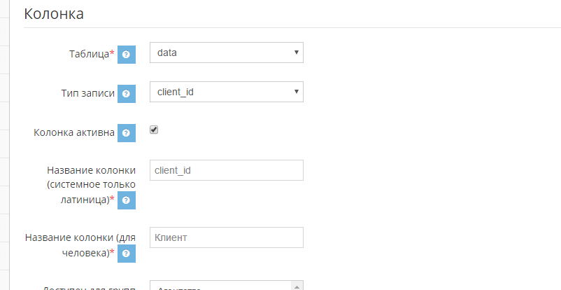The height and width of the screenshot is (290, 561).
Task: Click the Тип записи field label
Action: [x=88, y=93]
